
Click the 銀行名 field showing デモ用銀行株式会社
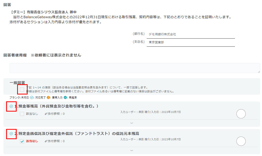click(x=190, y=34)
